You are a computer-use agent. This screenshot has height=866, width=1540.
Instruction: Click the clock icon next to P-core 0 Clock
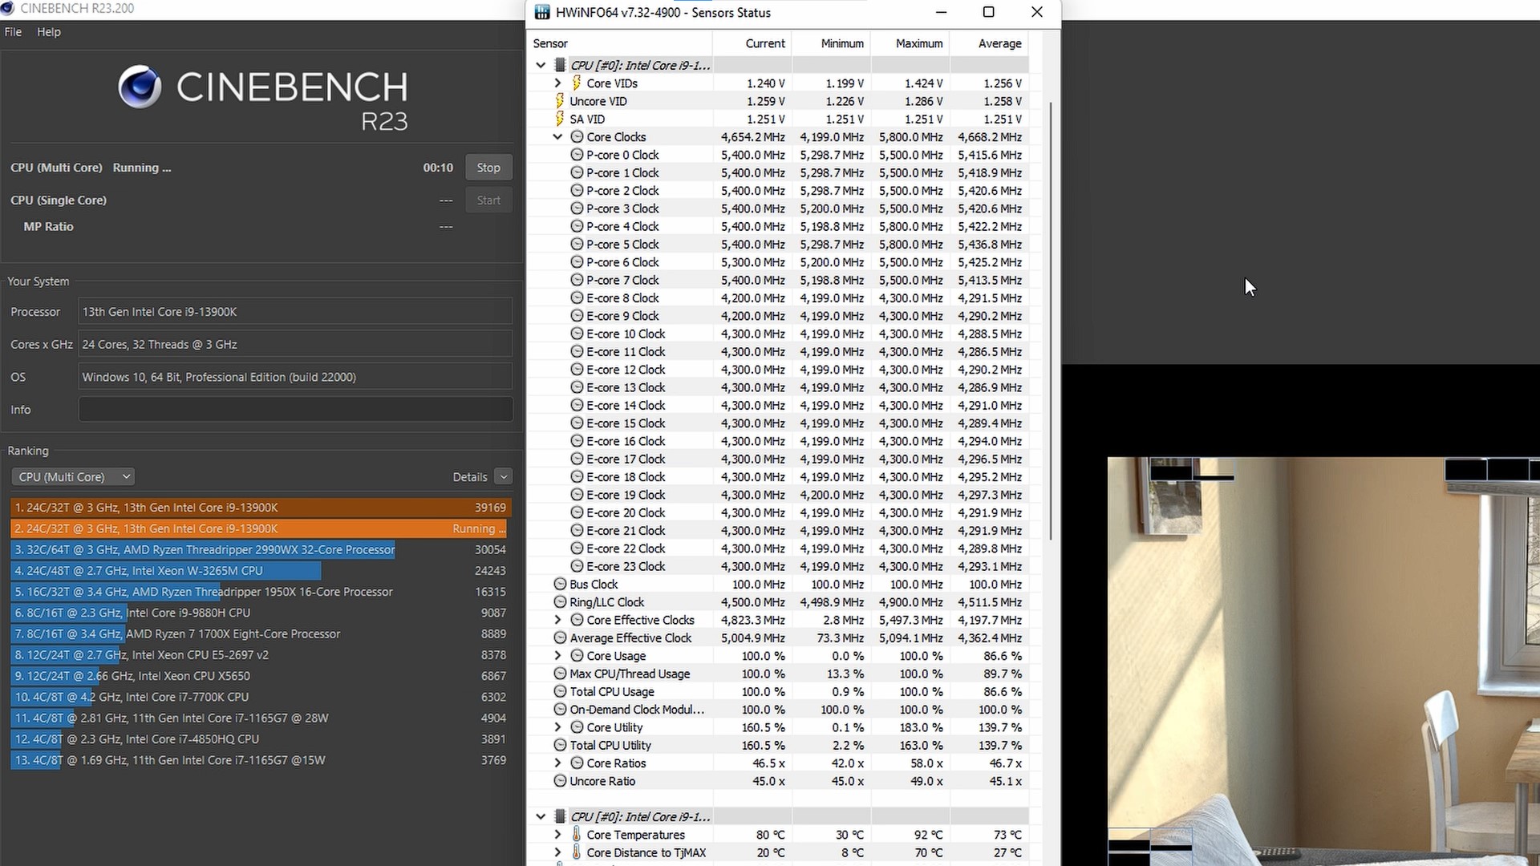(x=577, y=155)
